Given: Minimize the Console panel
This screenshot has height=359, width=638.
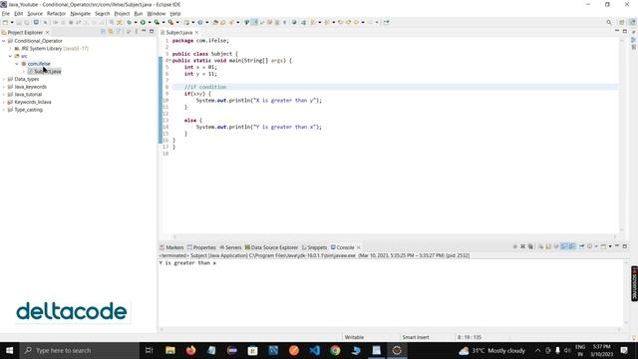Looking at the screenshot, I should coord(617,246).
